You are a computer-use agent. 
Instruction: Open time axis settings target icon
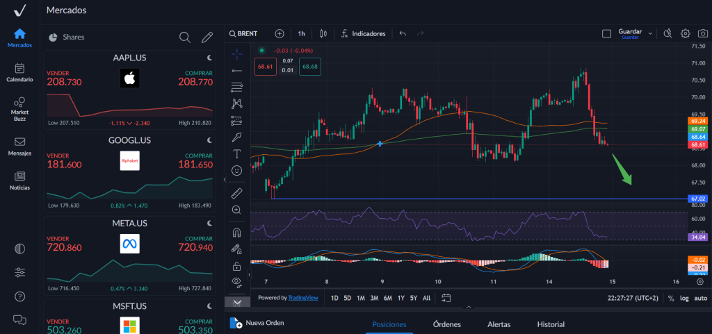tap(700, 281)
